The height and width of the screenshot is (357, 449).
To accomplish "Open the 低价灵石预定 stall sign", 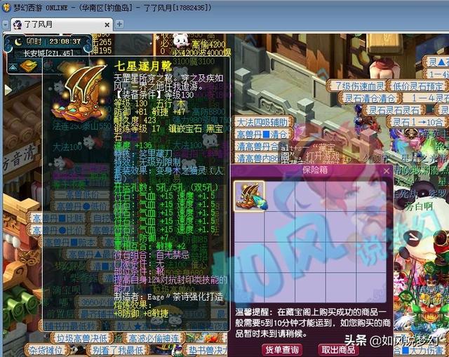I will coord(418,86).
